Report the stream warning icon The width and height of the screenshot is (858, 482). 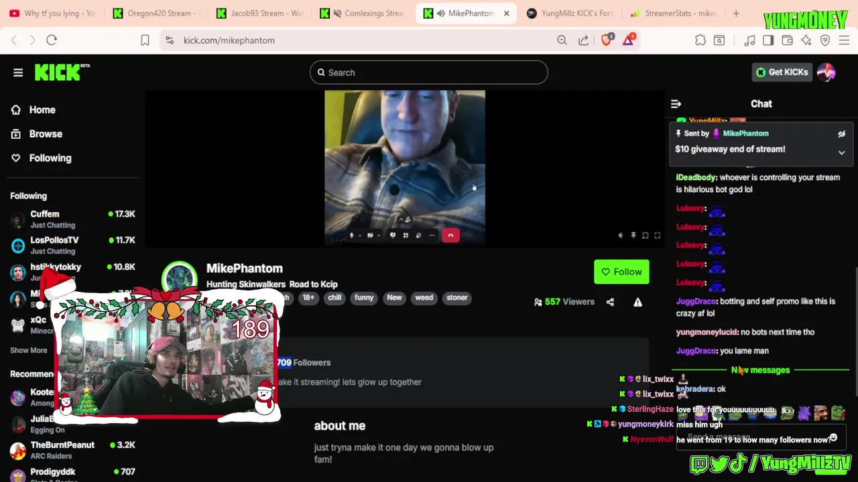[x=637, y=302]
